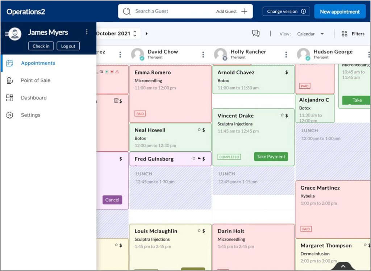Open James Myers profile options menu

click(87, 32)
